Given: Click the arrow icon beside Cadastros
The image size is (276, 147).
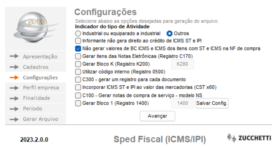Looking at the screenshot, I should (14, 67).
